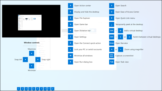Viewport: 162px width, 91px height.
Task: Click the number 5 taskbar tile
Action: (34, 89)
